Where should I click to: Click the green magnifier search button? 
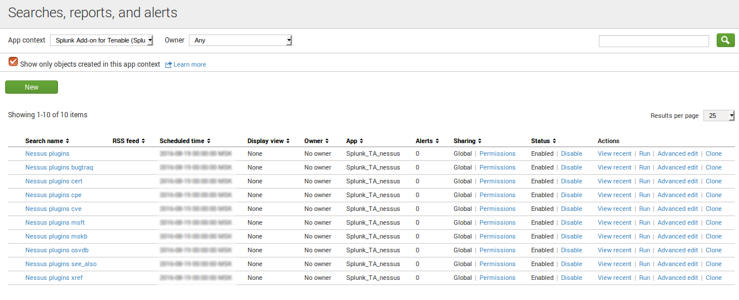point(725,40)
